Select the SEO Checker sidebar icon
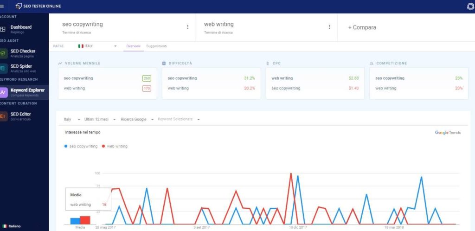This screenshot has height=231, width=475. (x=3, y=53)
